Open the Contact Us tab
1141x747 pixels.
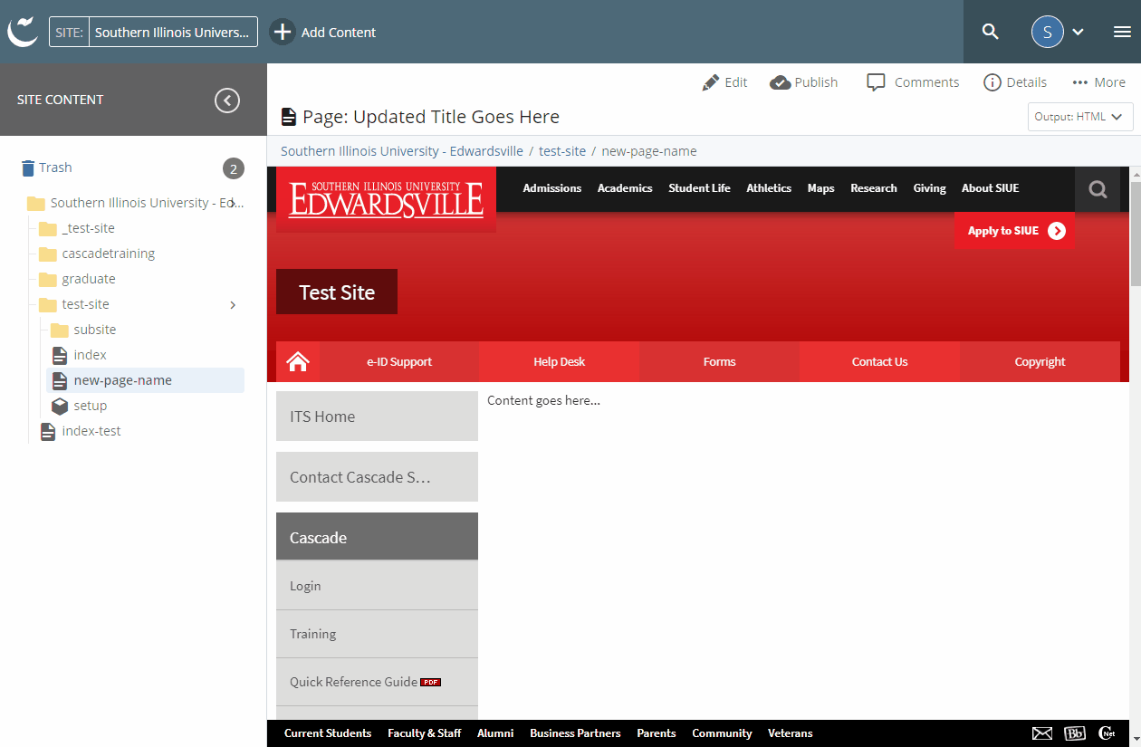[x=880, y=362]
